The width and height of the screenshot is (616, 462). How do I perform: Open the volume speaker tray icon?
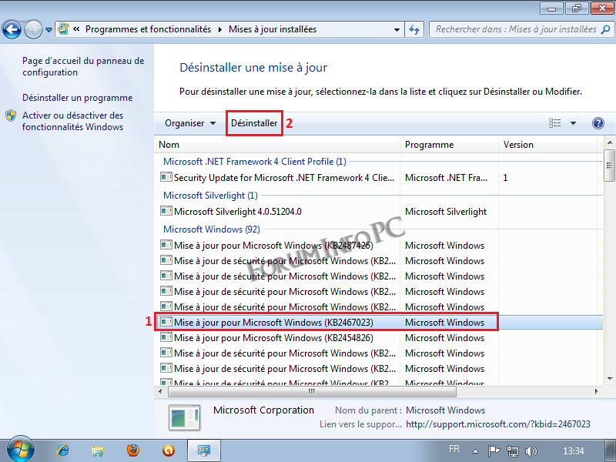(x=531, y=451)
